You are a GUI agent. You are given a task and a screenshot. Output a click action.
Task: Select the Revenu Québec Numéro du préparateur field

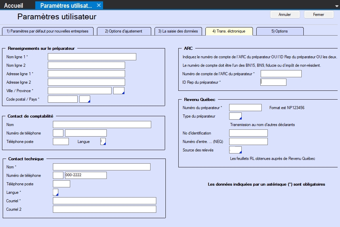(245, 107)
